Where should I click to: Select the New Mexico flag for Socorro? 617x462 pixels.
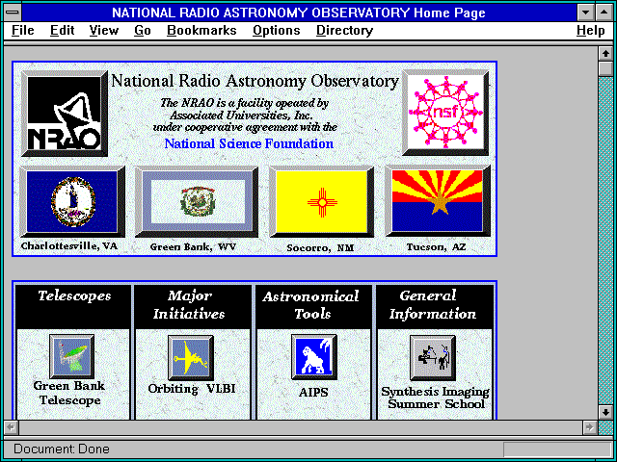tap(321, 202)
